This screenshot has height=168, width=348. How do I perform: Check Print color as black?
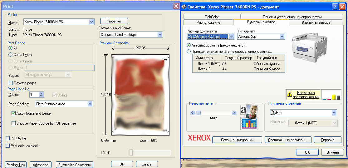(x=7, y=146)
